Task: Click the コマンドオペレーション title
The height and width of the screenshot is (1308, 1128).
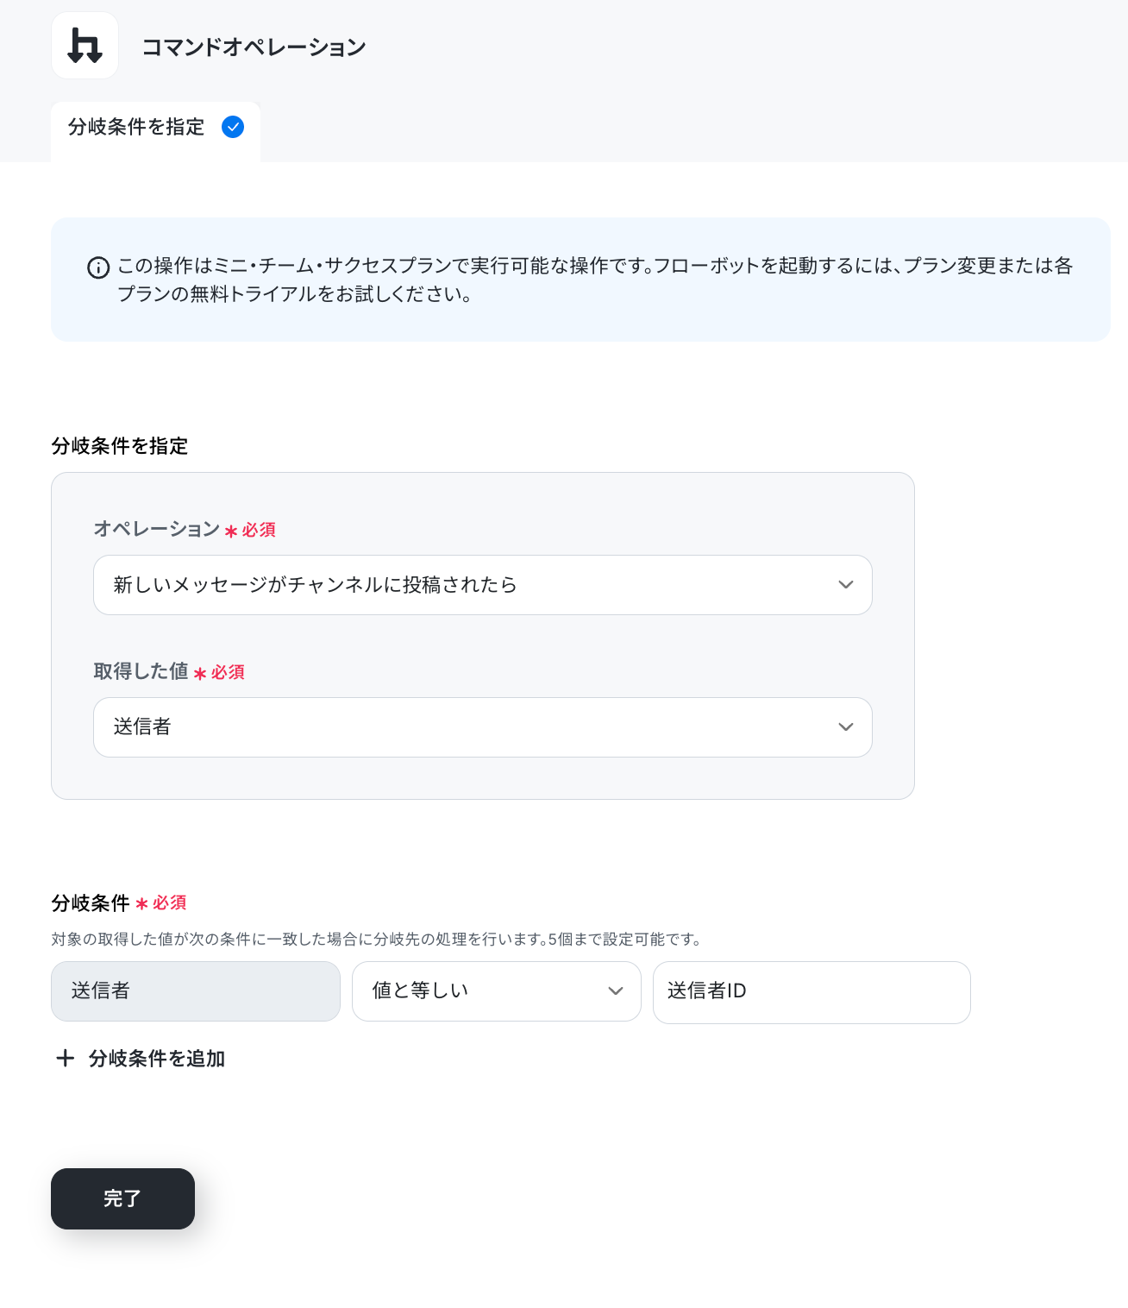Action: (254, 47)
